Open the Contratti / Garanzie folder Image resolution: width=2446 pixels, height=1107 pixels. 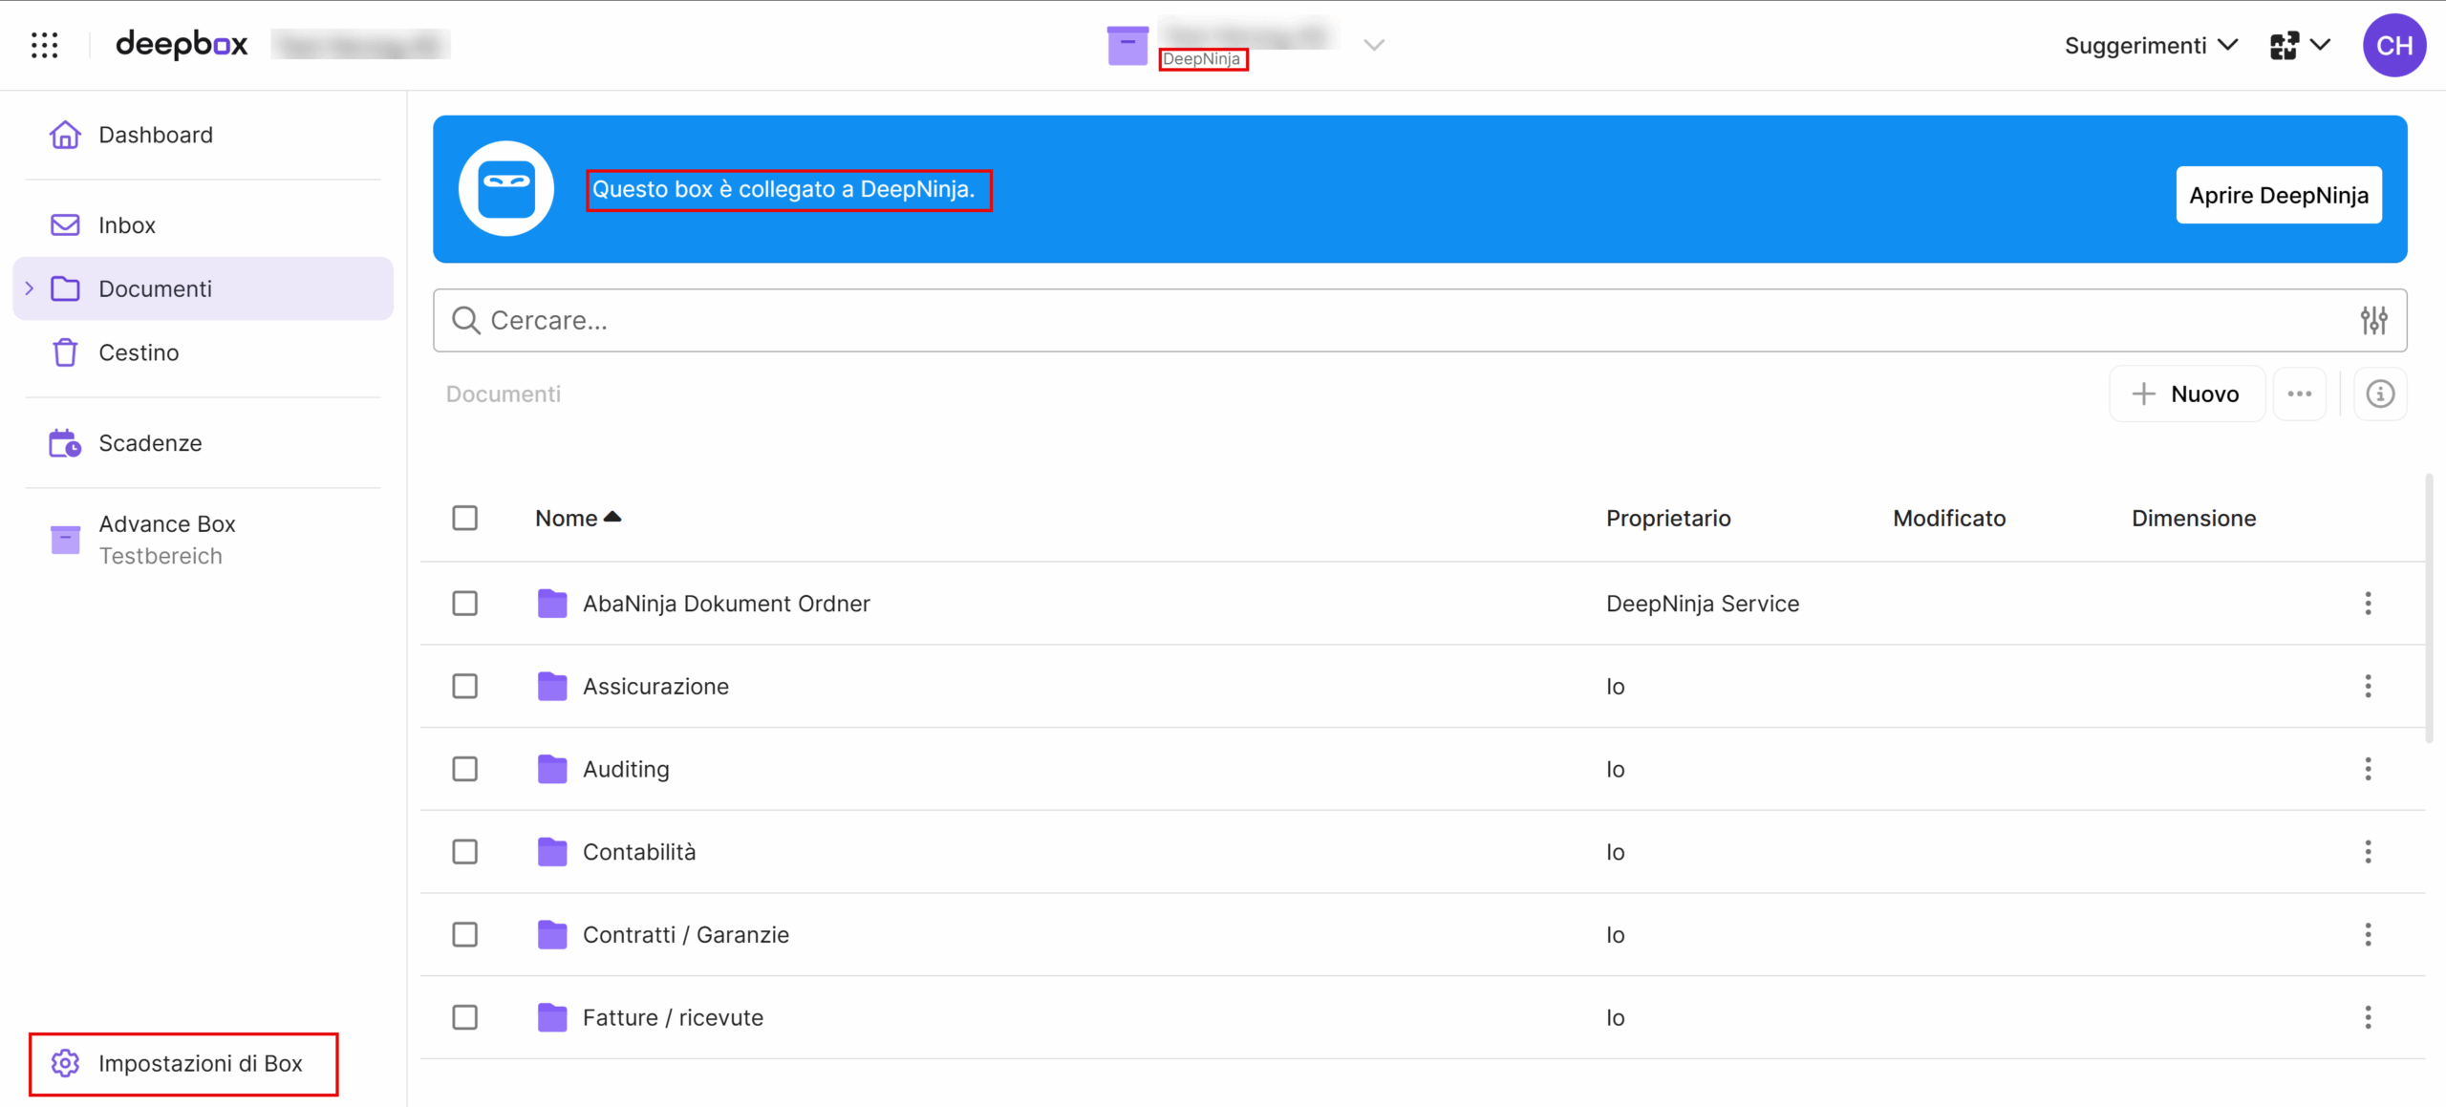tap(686, 934)
